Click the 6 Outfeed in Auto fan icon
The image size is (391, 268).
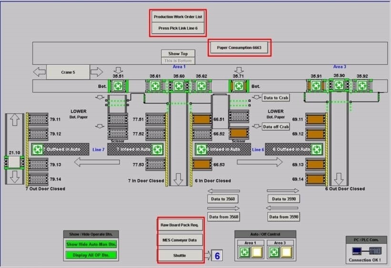coord(317,149)
